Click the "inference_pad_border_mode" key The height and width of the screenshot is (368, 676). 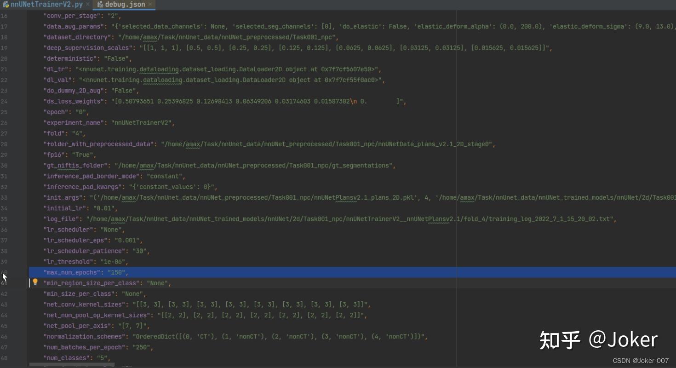click(92, 176)
